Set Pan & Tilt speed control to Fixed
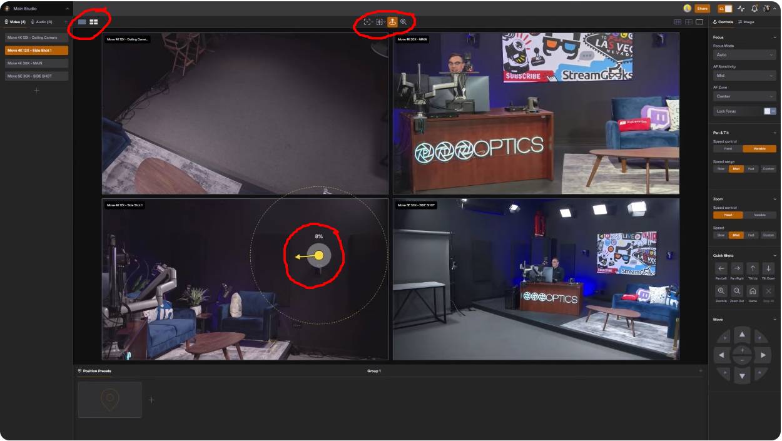Image resolution: width=782 pixels, height=441 pixels. pyautogui.click(x=727, y=149)
